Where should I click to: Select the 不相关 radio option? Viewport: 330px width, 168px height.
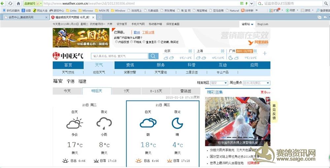click(x=132, y=42)
